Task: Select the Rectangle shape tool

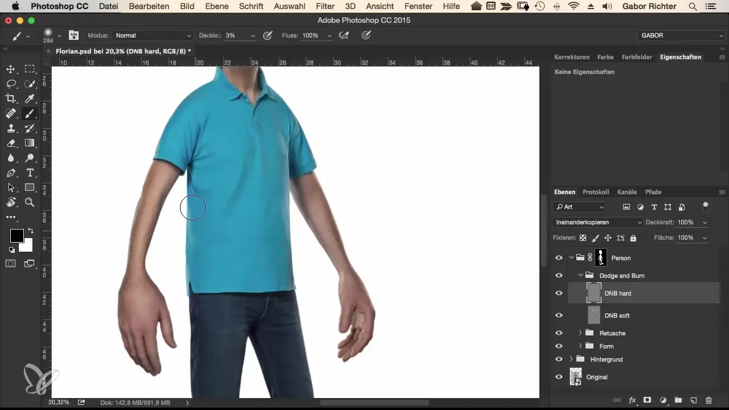Action: tap(30, 187)
